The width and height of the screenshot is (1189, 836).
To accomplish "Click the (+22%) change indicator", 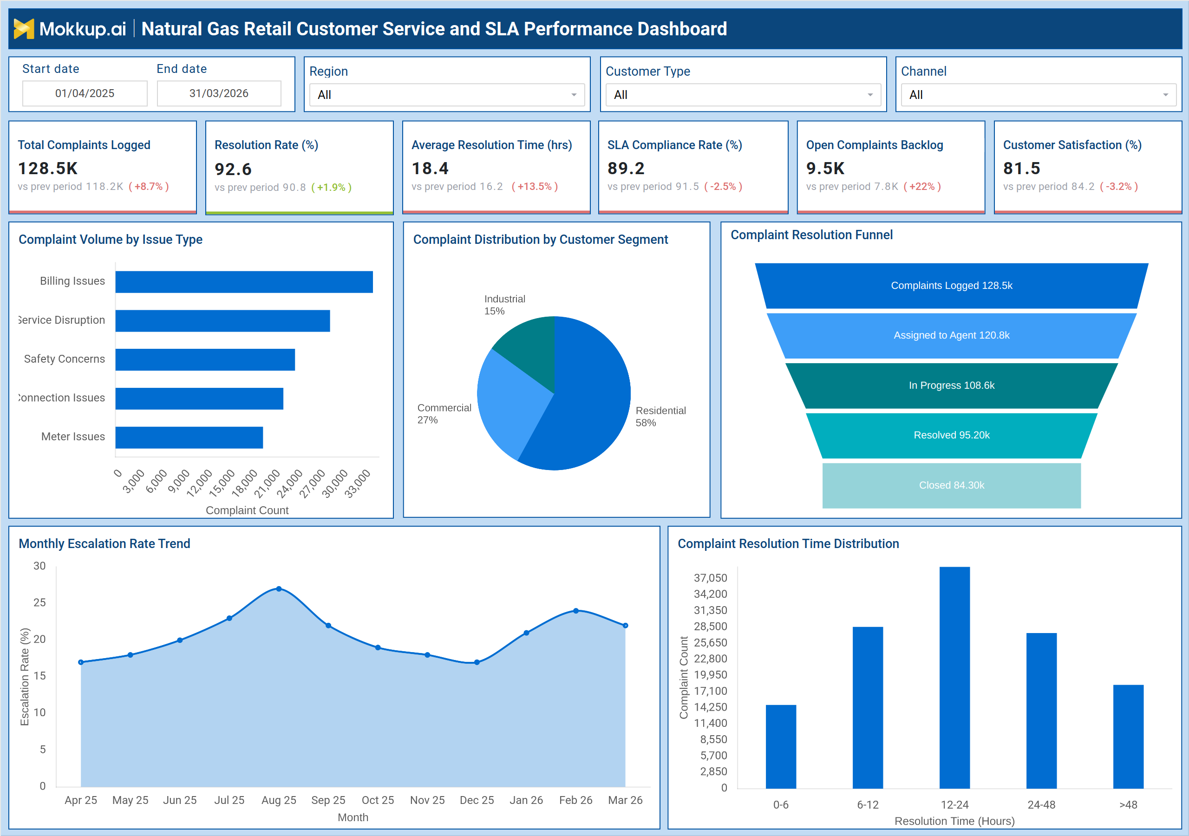I will pyautogui.click(x=922, y=186).
